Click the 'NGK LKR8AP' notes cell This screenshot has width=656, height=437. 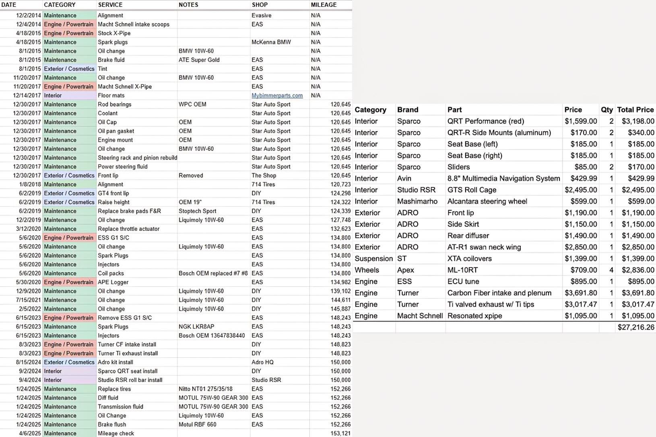click(214, 326)
